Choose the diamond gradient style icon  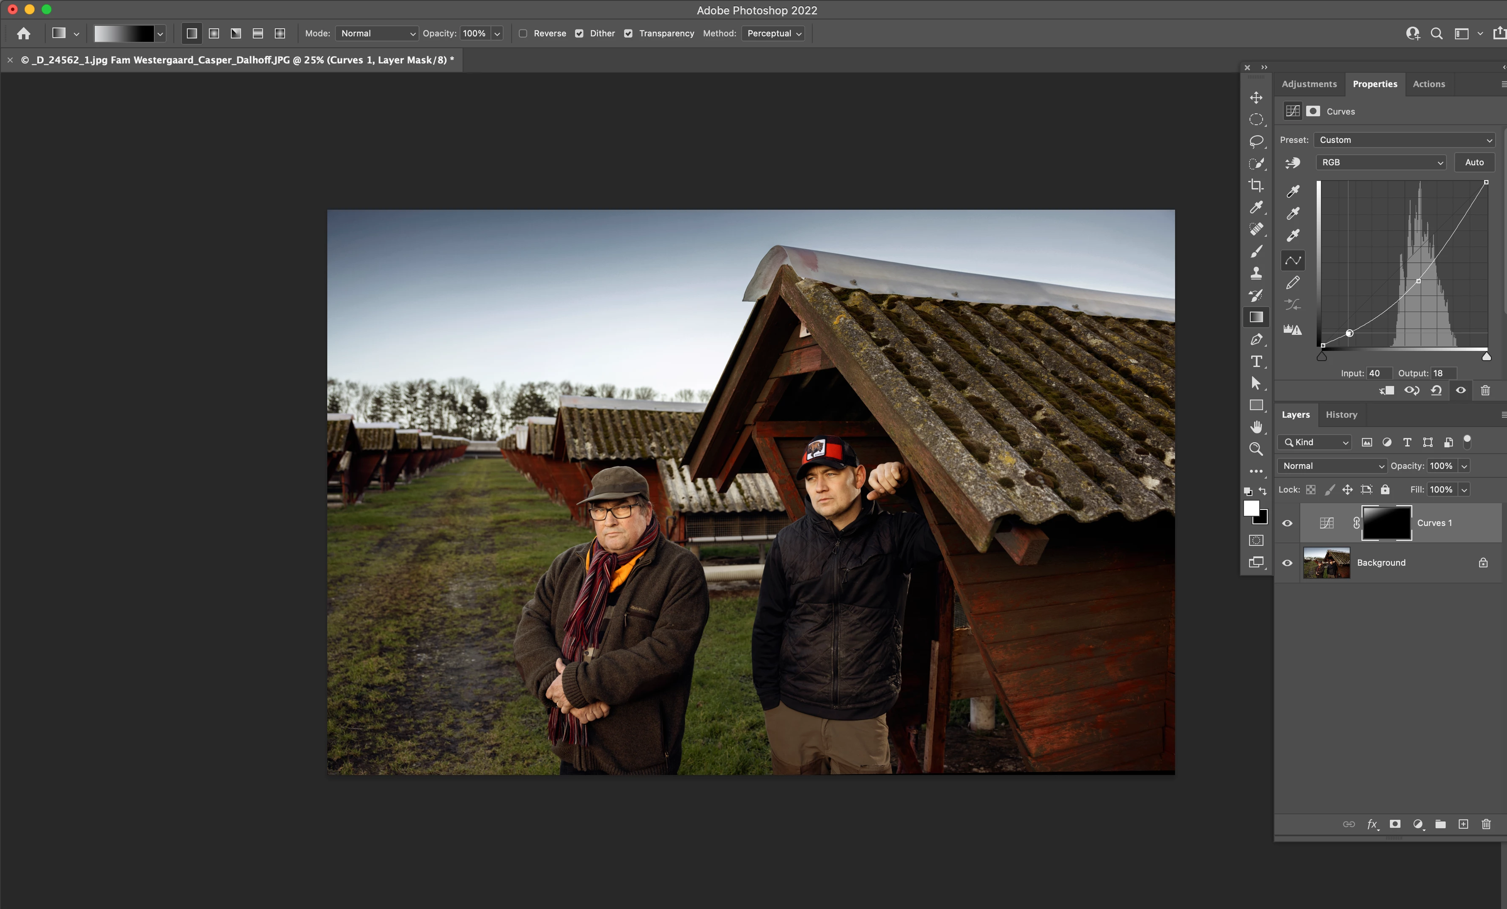[x=279, y=34]
